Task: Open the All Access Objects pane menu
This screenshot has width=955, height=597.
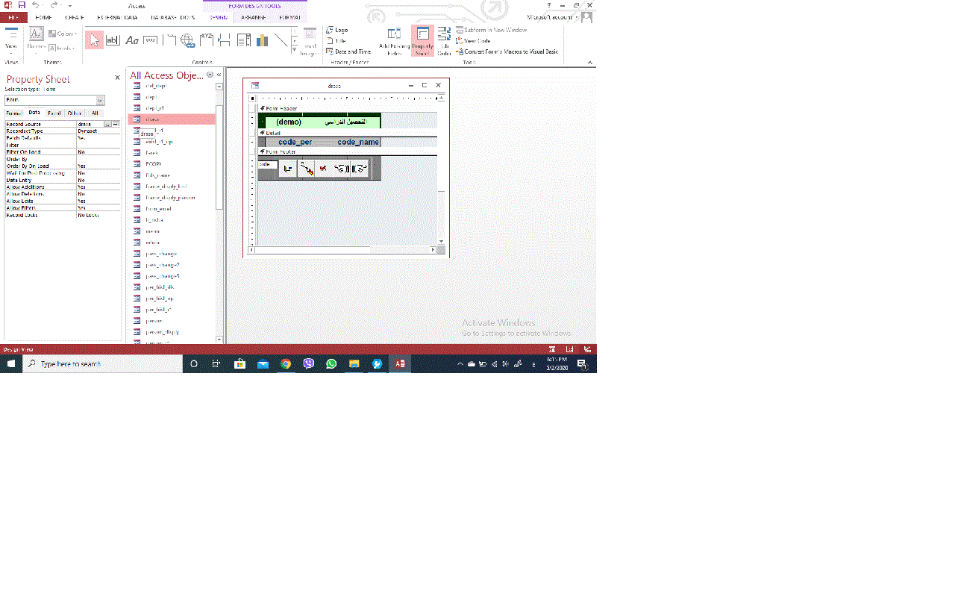Action: [x=210, y=75]
